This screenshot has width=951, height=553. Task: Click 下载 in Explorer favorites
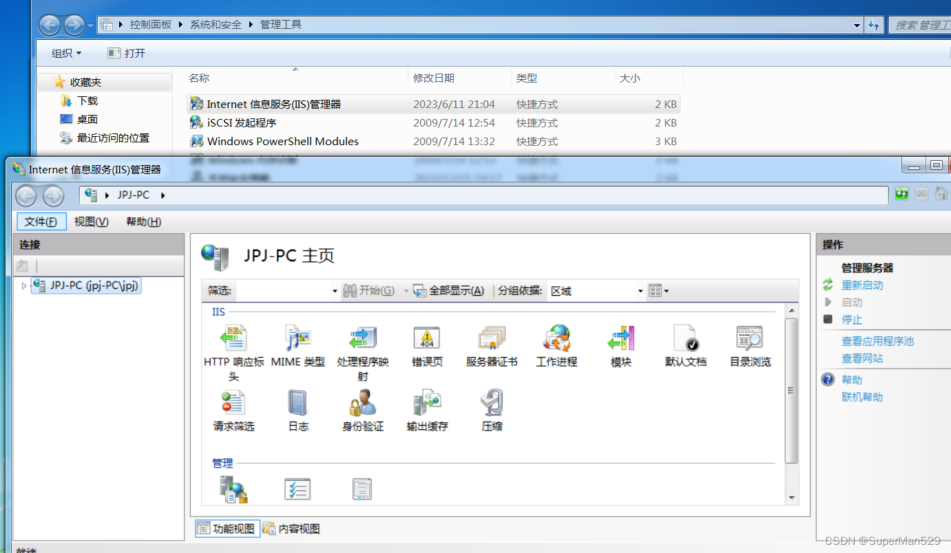pos(87,100)
